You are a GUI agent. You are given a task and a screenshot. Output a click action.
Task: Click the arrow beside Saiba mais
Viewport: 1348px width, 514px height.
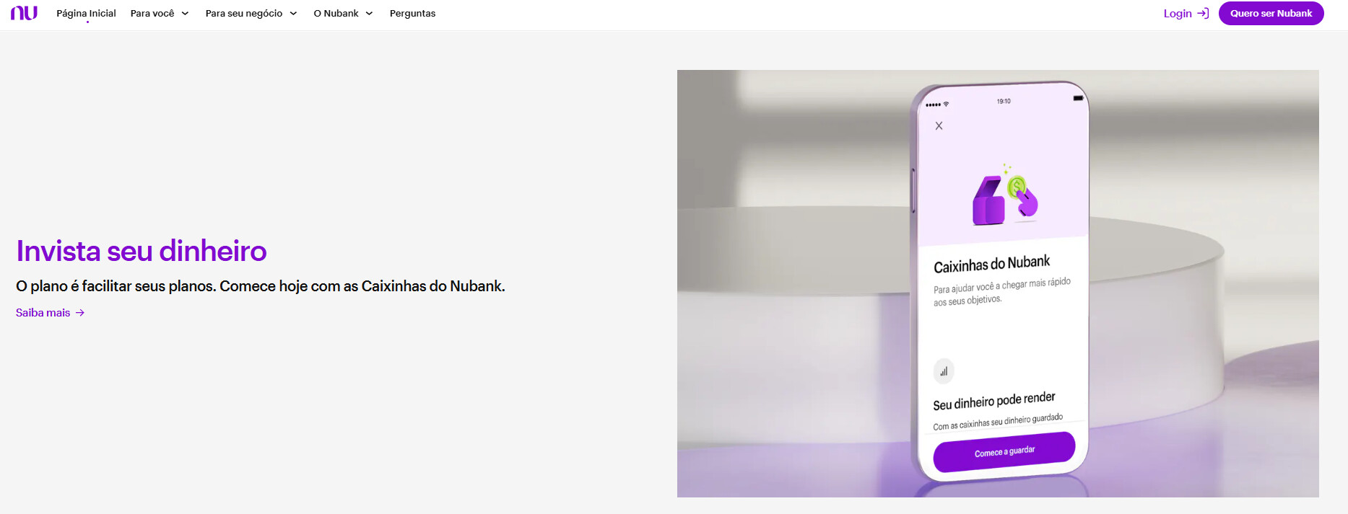pyautogui.click(x=80, y=313)
